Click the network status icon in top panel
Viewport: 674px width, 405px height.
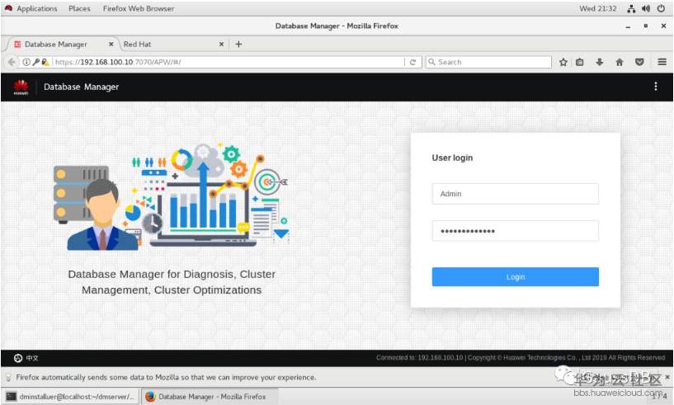(x=631, y=8)
